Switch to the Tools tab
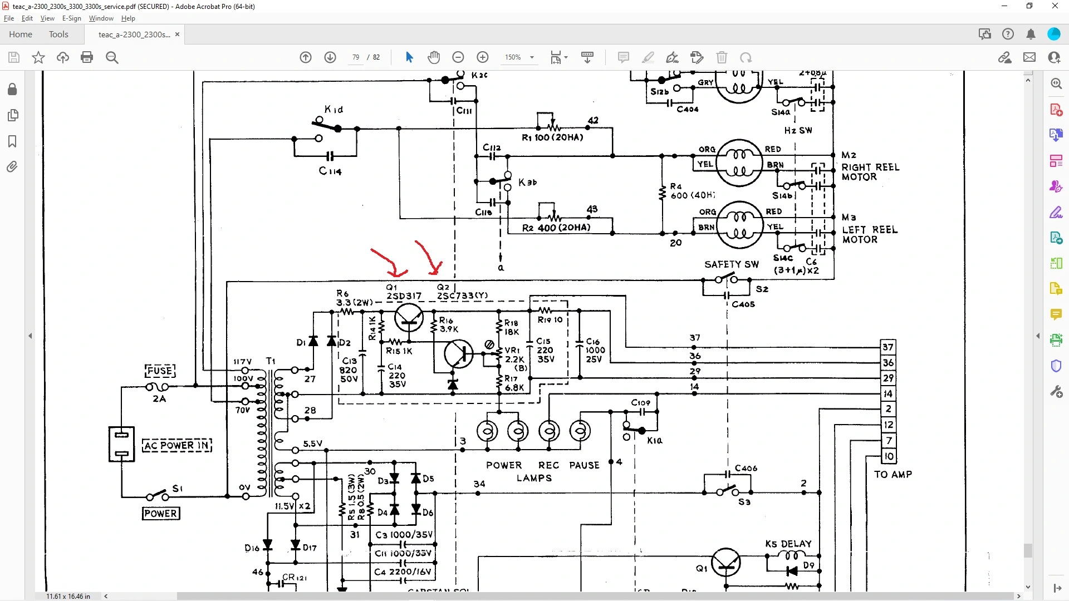 pos(58,35)
